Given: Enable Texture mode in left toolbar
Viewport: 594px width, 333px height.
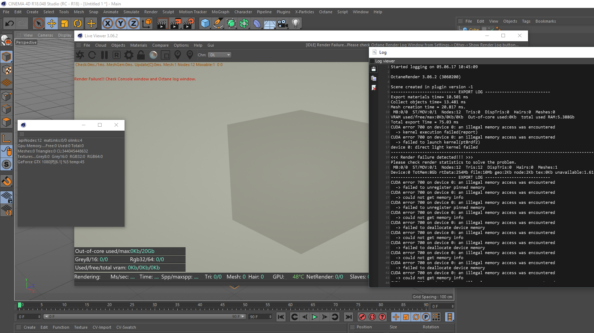Looking at the screenshot, I should coord(6,70).
